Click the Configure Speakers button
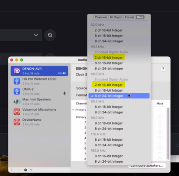 [147, 166]
